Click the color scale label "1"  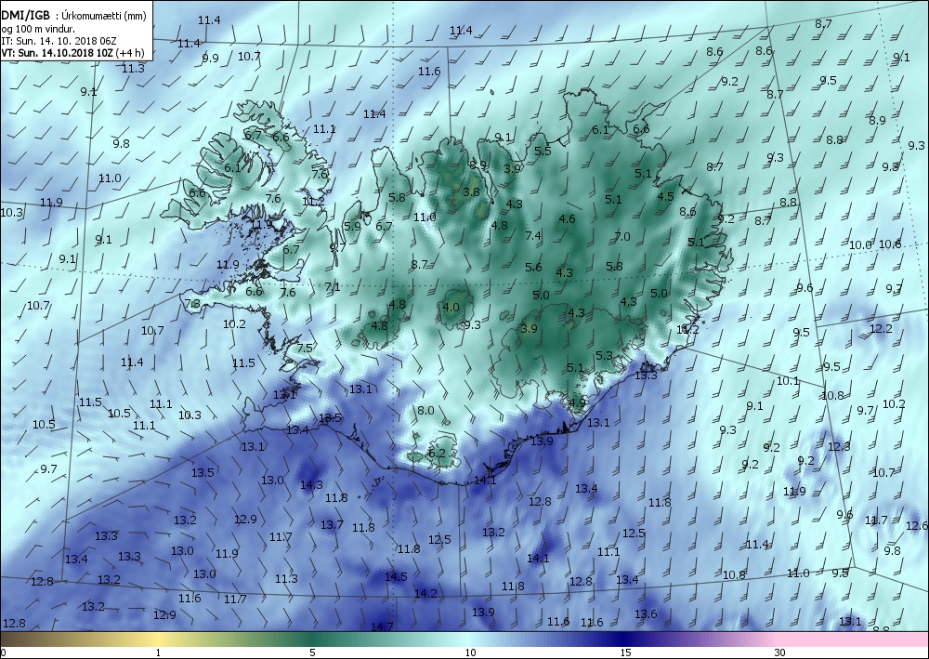(158, 652)
